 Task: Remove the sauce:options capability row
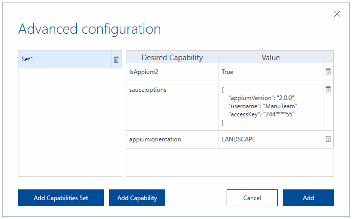coord(328,89)
